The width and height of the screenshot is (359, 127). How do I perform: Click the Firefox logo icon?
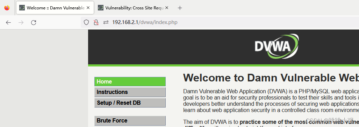[7, 8]
